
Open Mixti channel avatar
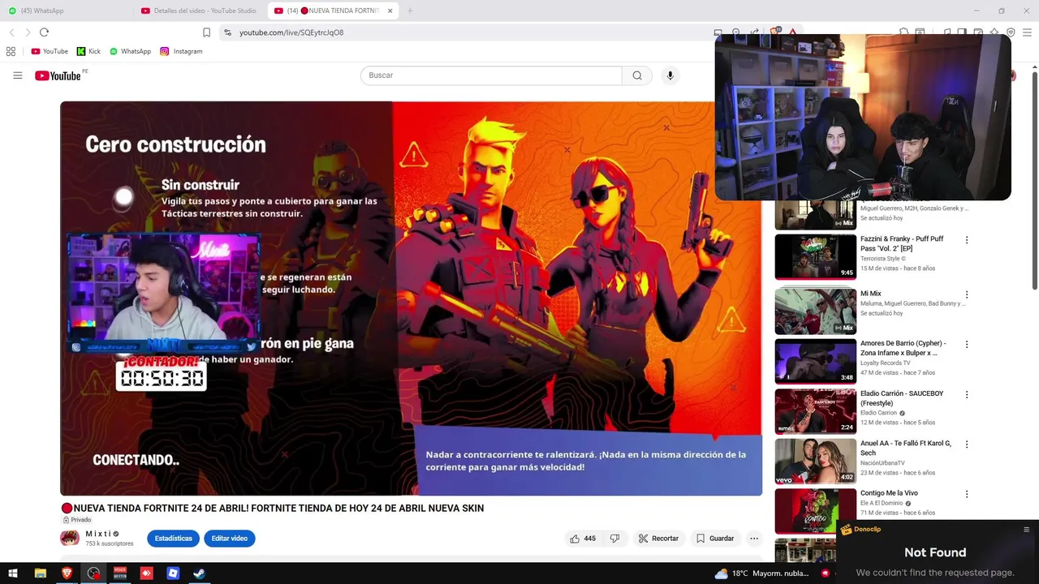tap(70, 538)
